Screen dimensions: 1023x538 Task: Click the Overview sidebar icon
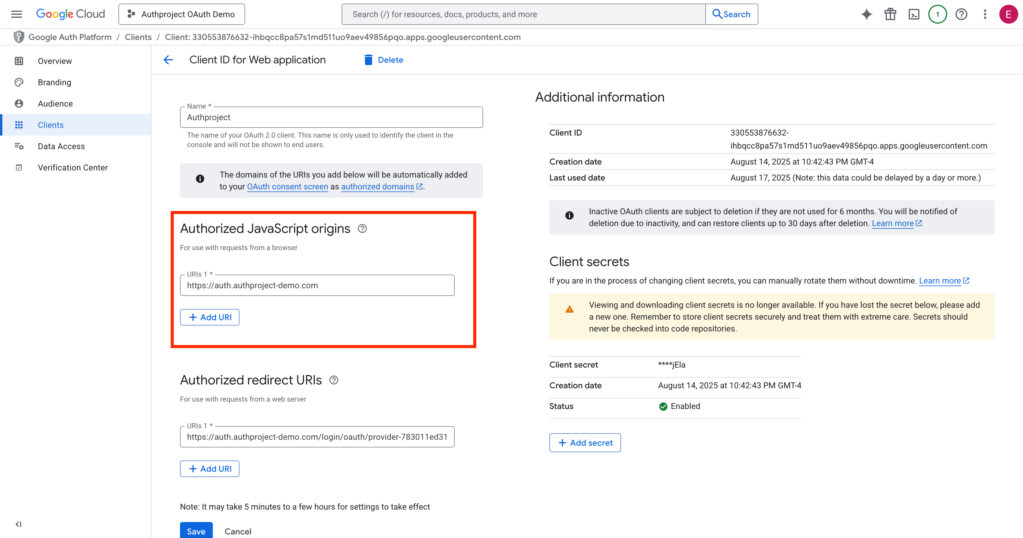[x=19, y=61]
